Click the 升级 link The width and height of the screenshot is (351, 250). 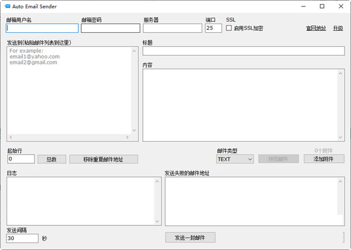click(x=338, y=28)
